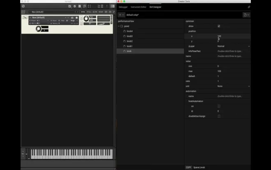This screenshot has width=271, height=170.
Task: Select knob3 in the tree
Action: [130, 36]
